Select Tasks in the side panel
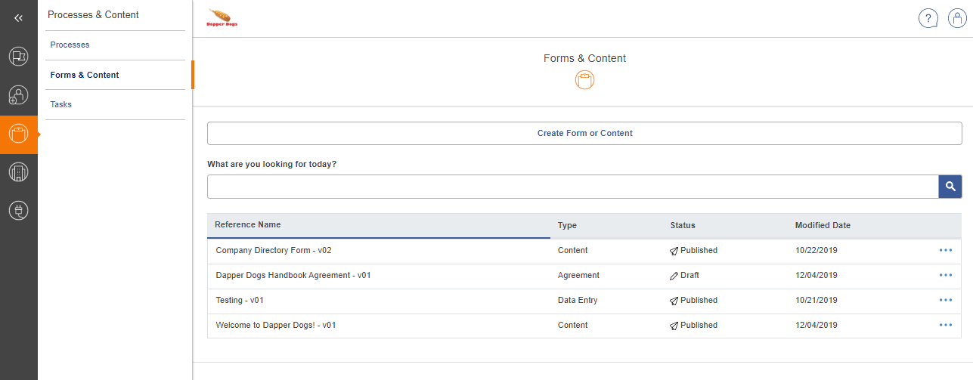 [61, 104]
